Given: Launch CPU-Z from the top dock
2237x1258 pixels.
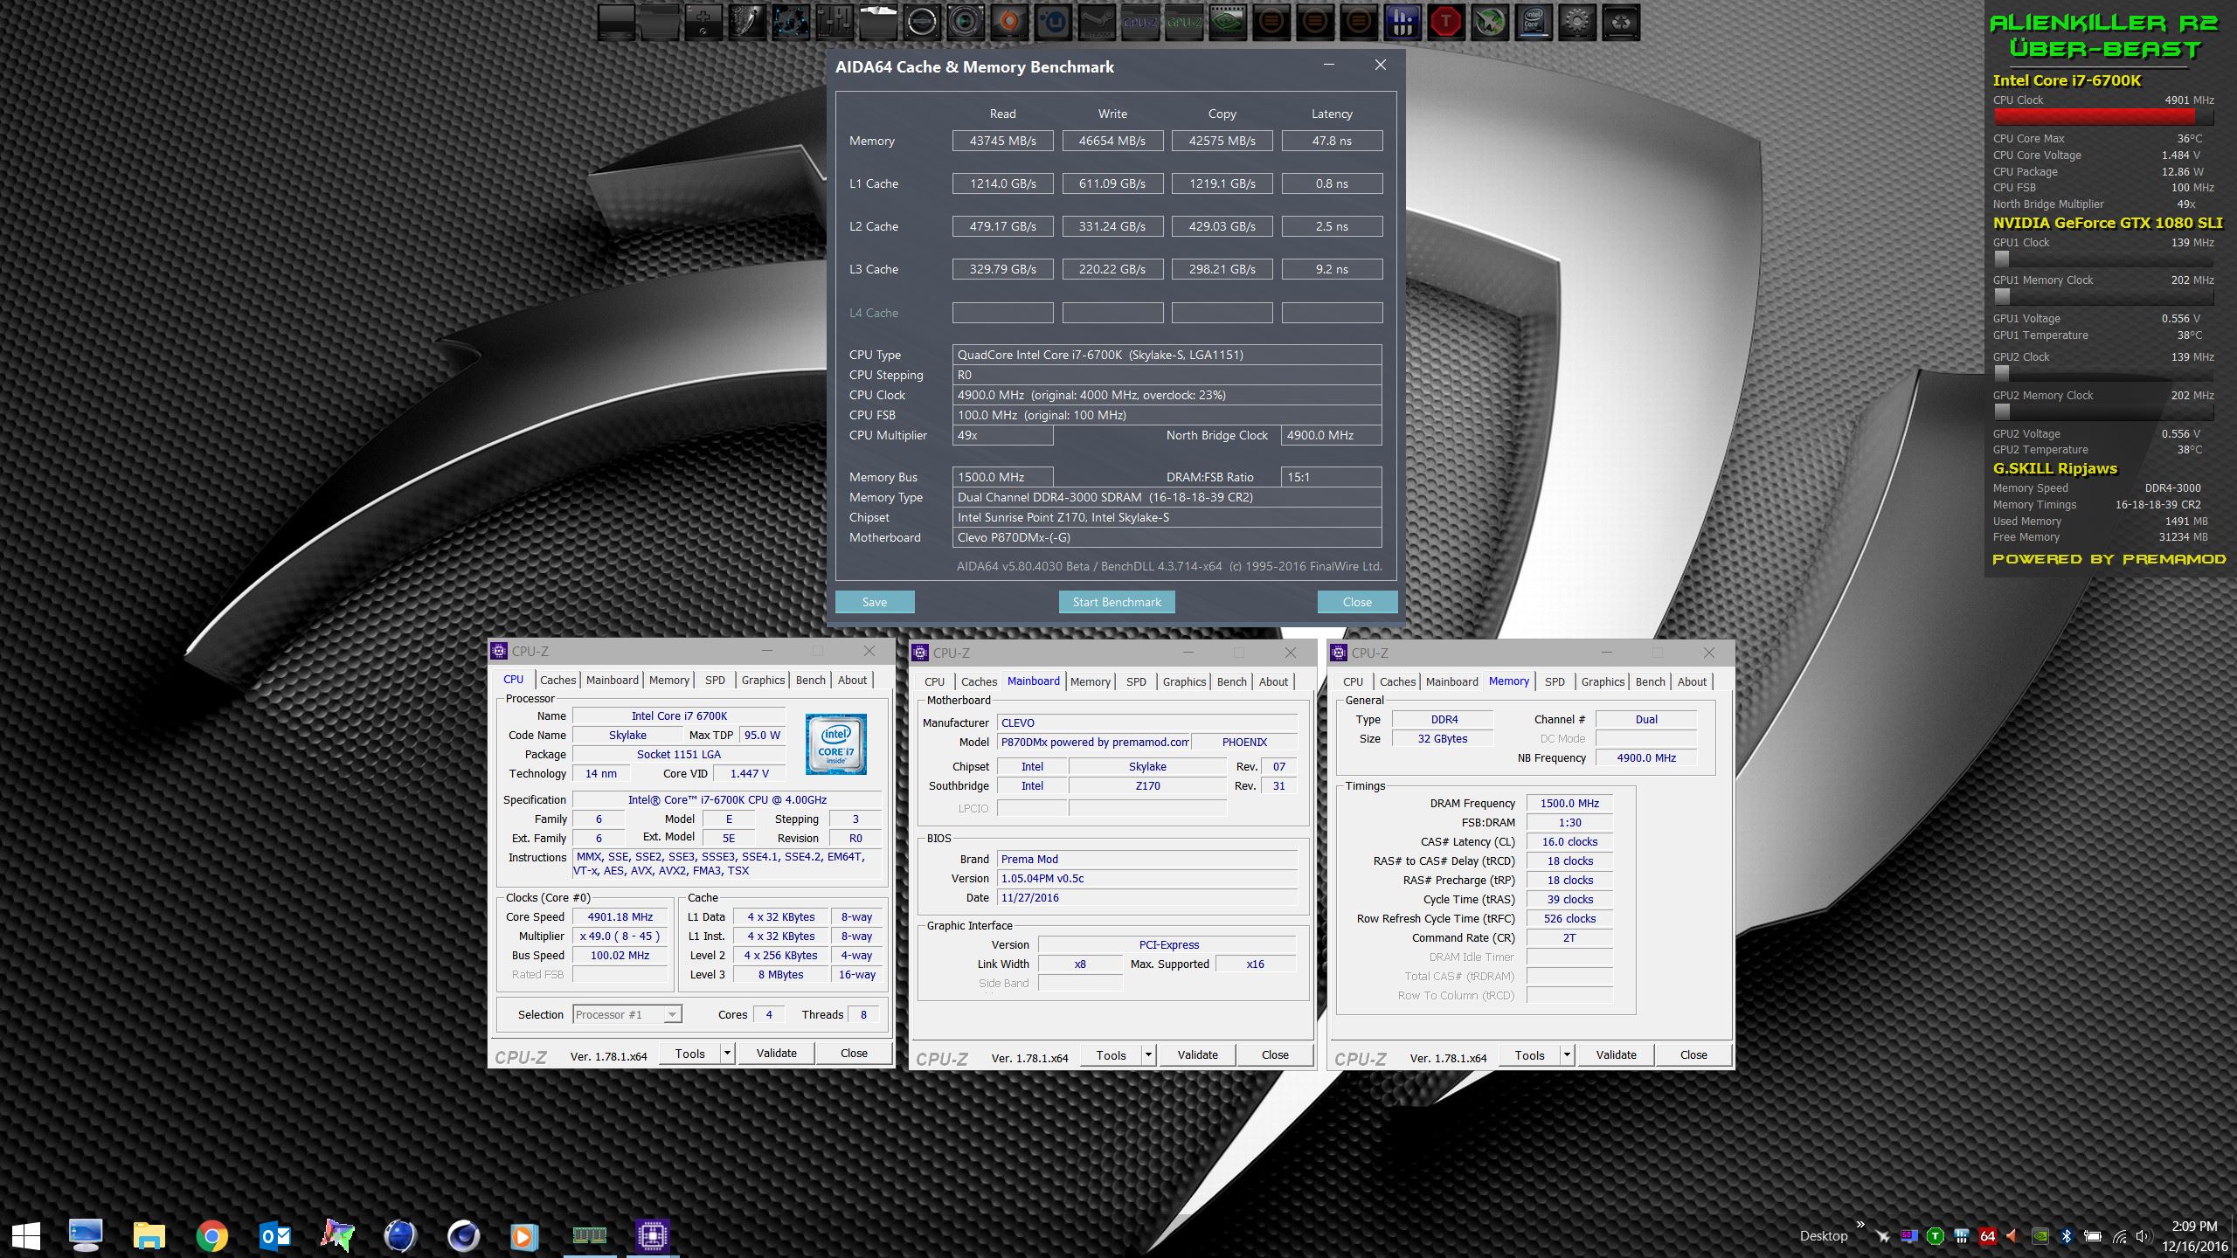Looking at the screenshot, I should [1140, 23].
